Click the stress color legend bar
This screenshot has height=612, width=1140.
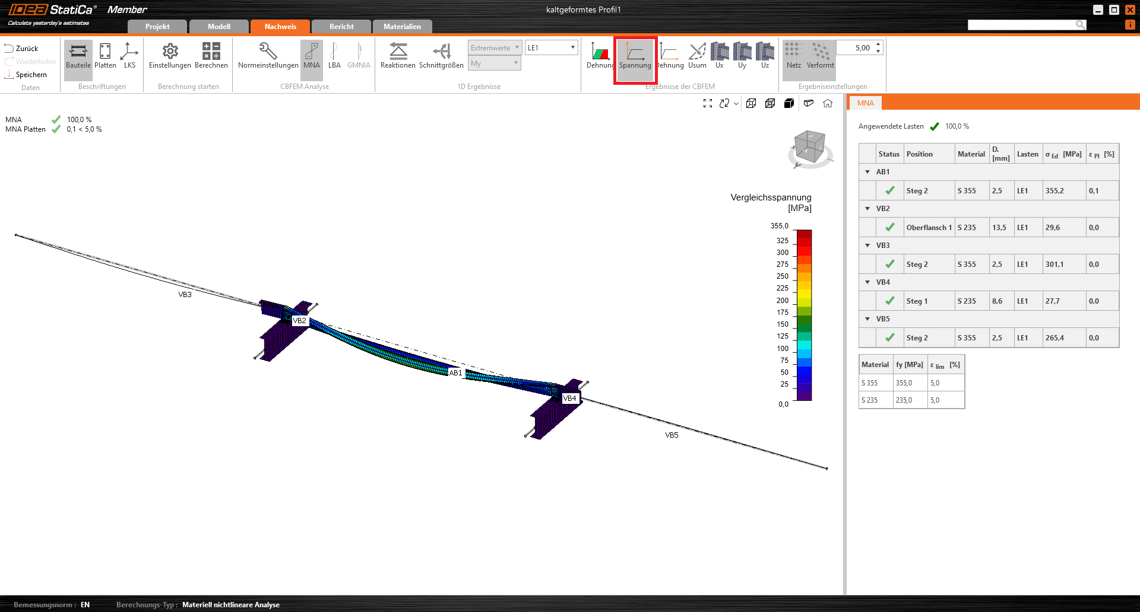(x=804, y=315)
